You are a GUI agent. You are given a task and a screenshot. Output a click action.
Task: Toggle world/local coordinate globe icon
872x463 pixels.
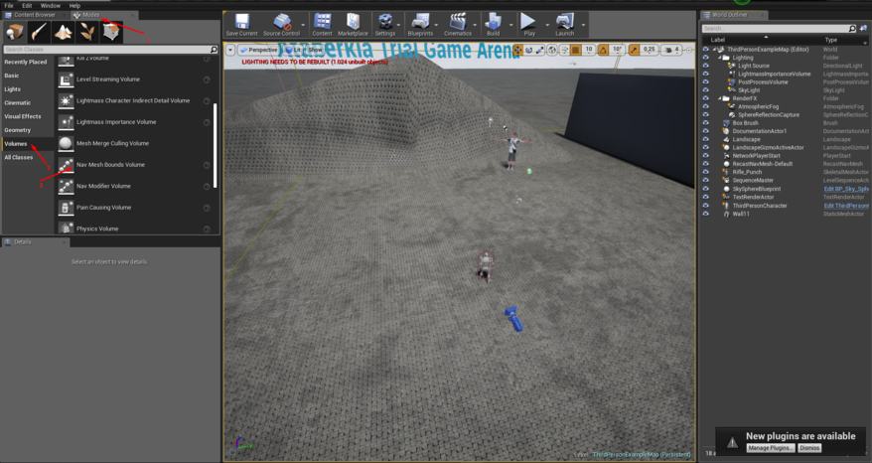552,50
